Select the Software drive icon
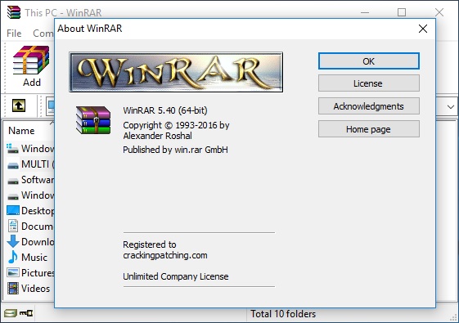Screen dimensions: 459x323 (13, 181)
